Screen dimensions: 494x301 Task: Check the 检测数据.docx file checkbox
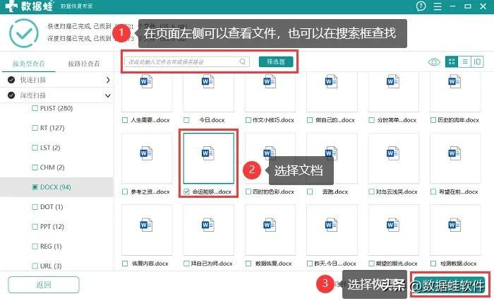pyautogui.click(x=433, y=263)
